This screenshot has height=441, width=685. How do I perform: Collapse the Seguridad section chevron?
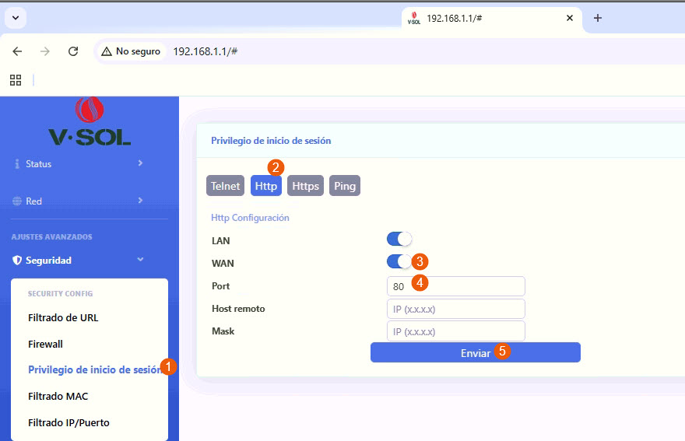click(140, 260)
